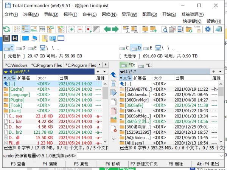Click right panel scrollbar down arrow
227x170 pixels.
click(221, 142)
